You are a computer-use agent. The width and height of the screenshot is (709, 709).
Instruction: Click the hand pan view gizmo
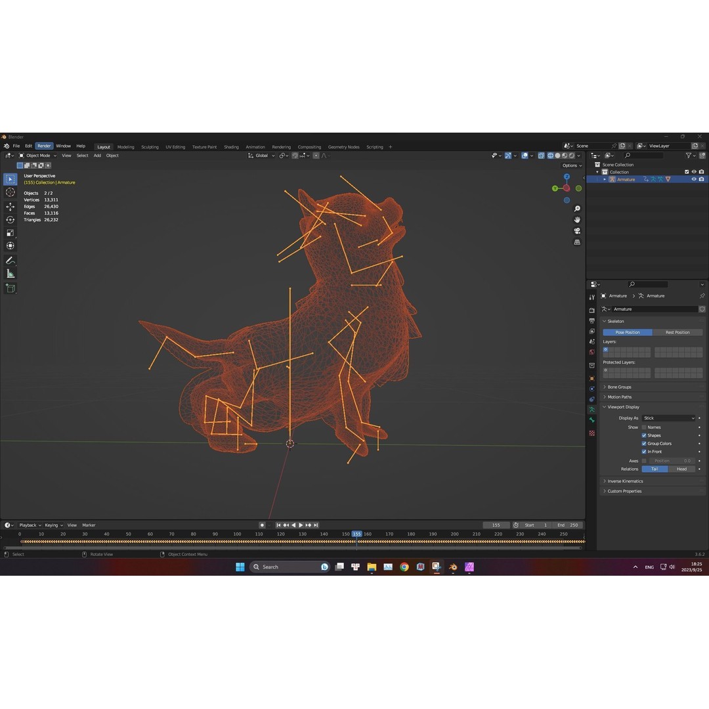click(x=577, y=220)
